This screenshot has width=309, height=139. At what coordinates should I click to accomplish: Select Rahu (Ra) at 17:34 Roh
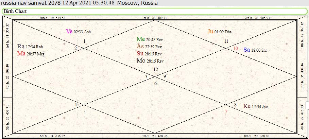30,47
